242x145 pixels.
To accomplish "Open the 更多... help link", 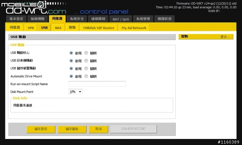I will [x=225, y=37].
